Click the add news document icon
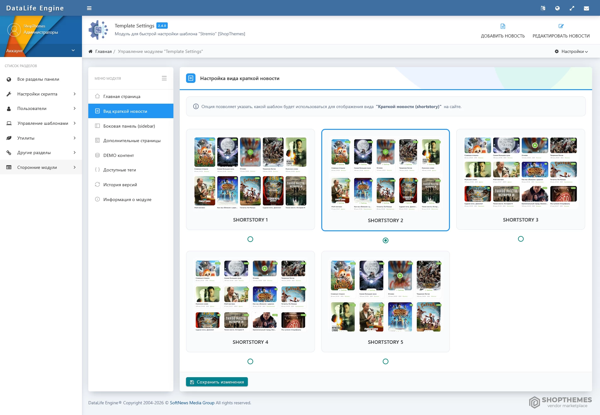600x415 pixels. point(503,26)
